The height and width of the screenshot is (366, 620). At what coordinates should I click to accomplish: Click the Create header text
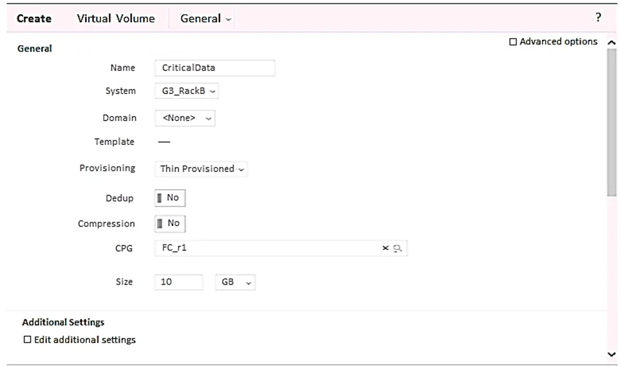coord(34,19)
